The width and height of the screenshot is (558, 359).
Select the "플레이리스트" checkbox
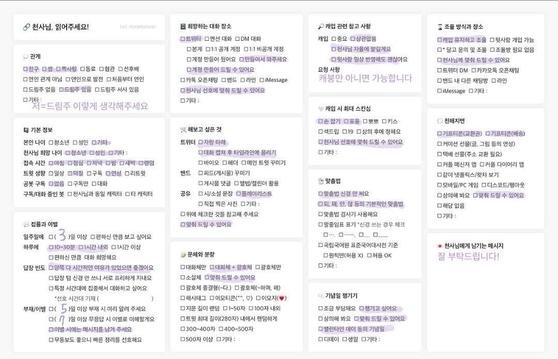coord(238,194)
